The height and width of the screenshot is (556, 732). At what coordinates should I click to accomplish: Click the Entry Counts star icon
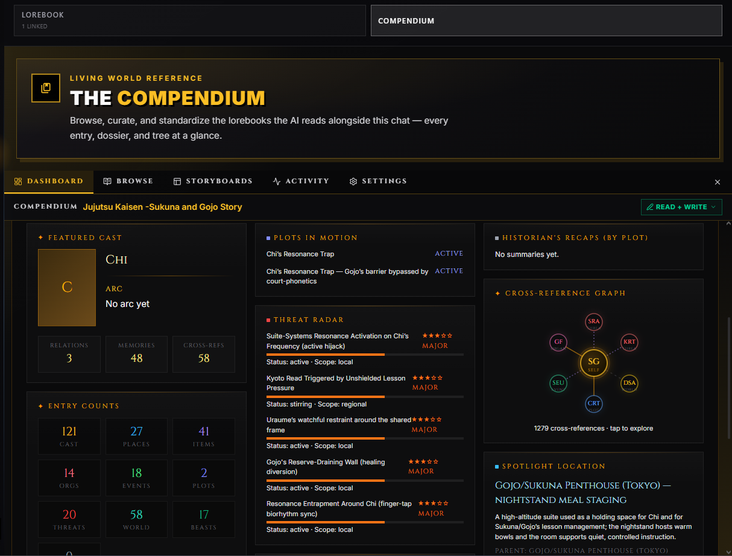coord(40,406)
